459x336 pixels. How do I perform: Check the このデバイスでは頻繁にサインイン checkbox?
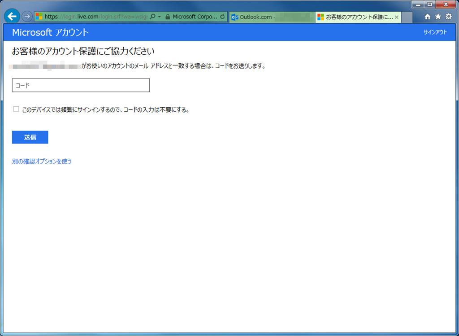pos(16,109)
